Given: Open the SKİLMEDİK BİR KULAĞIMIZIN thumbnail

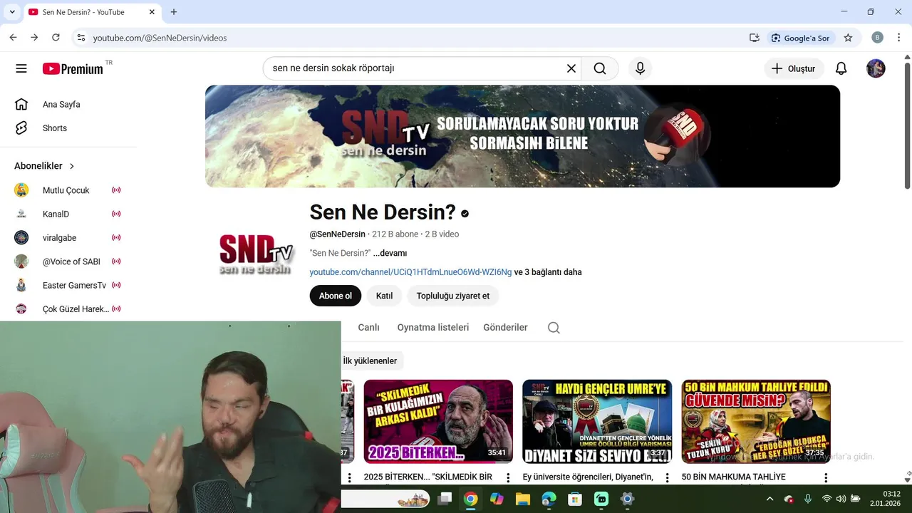Looking at the screenshot, I should (438, 421).
